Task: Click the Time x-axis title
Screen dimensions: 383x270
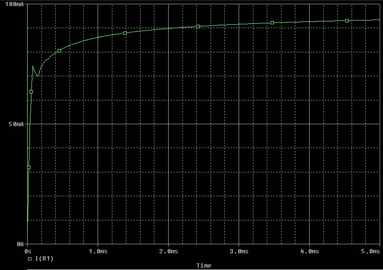Action: 204,265
